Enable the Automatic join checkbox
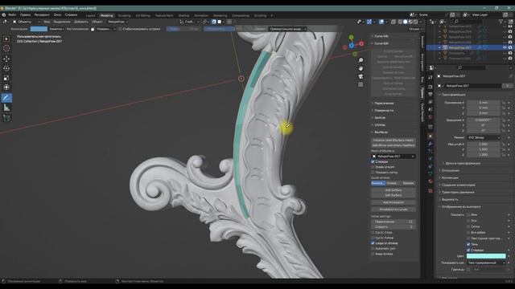Screen dimensions: 515x289 point(373,248)
